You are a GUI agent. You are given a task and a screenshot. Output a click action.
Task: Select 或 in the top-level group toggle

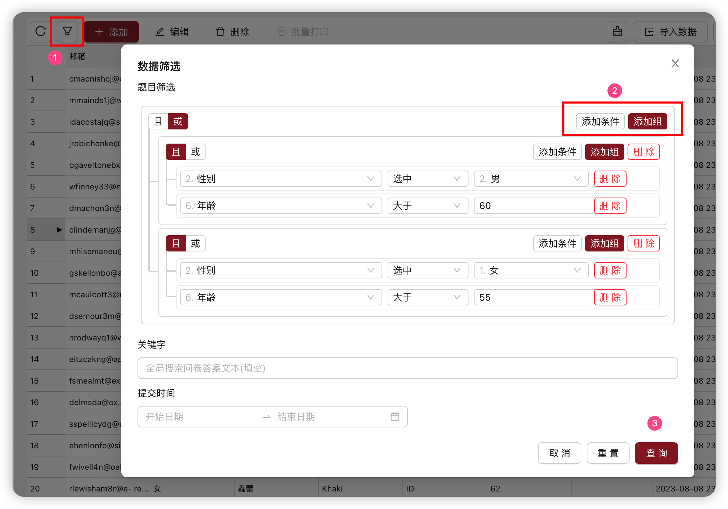click(178, 121)
